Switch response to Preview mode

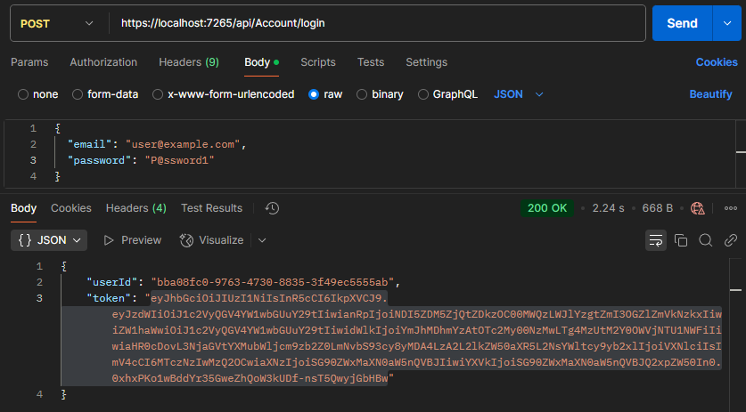[x=133, y=240]
